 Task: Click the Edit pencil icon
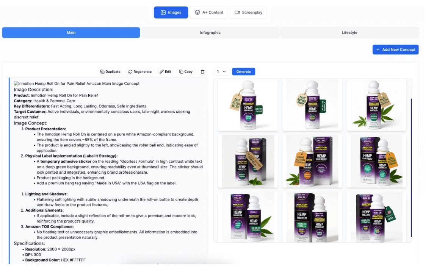point(161,72)
